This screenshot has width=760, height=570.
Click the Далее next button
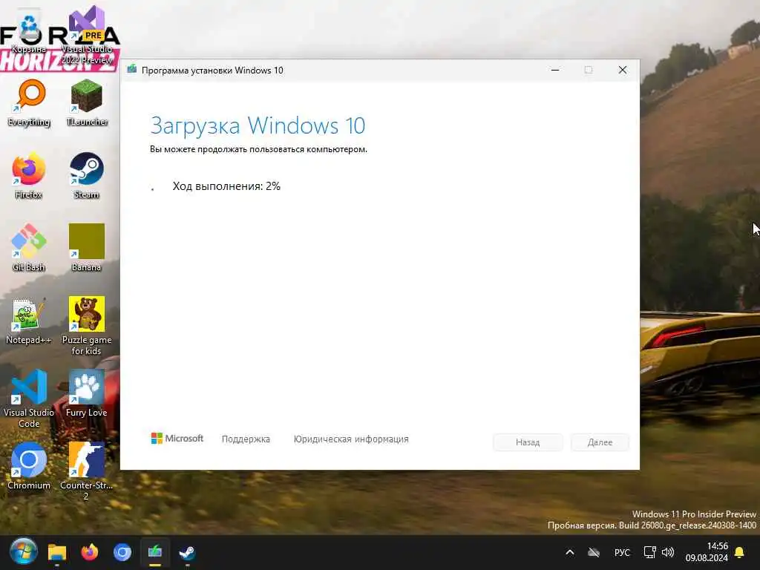pyautogui.click(x=600, y=442)
